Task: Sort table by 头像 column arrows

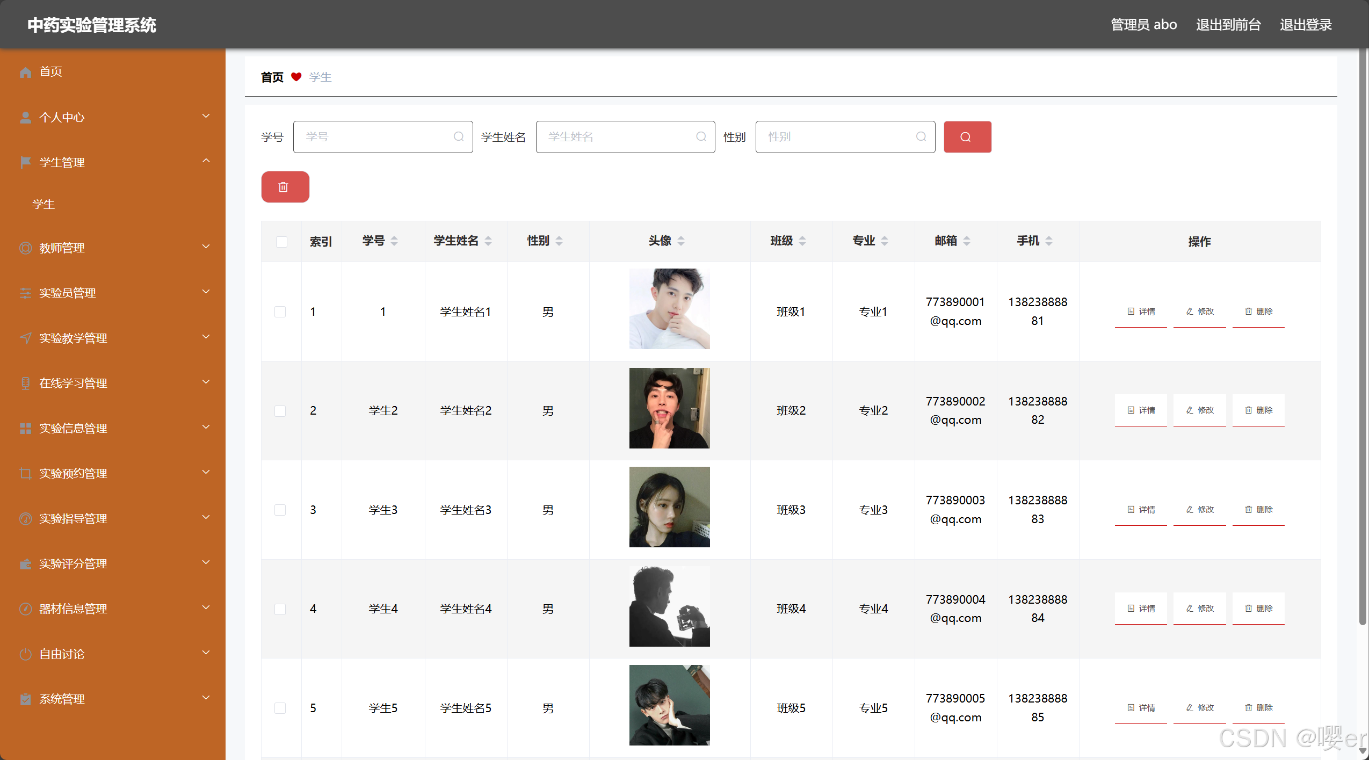Action: coord(681,241)
